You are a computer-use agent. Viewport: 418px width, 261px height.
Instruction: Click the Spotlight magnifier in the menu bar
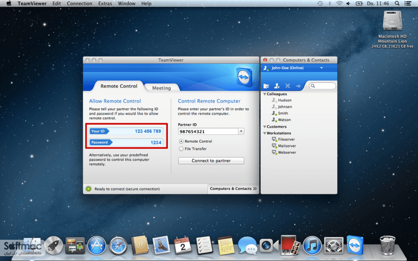click(397, 3)
